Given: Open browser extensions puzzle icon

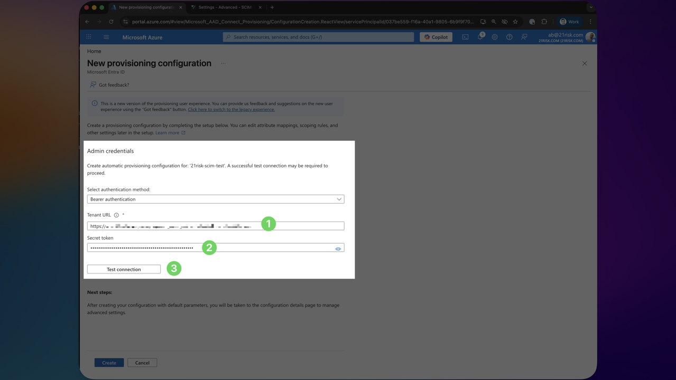Looking at the screenshot, I should [544, 22].
